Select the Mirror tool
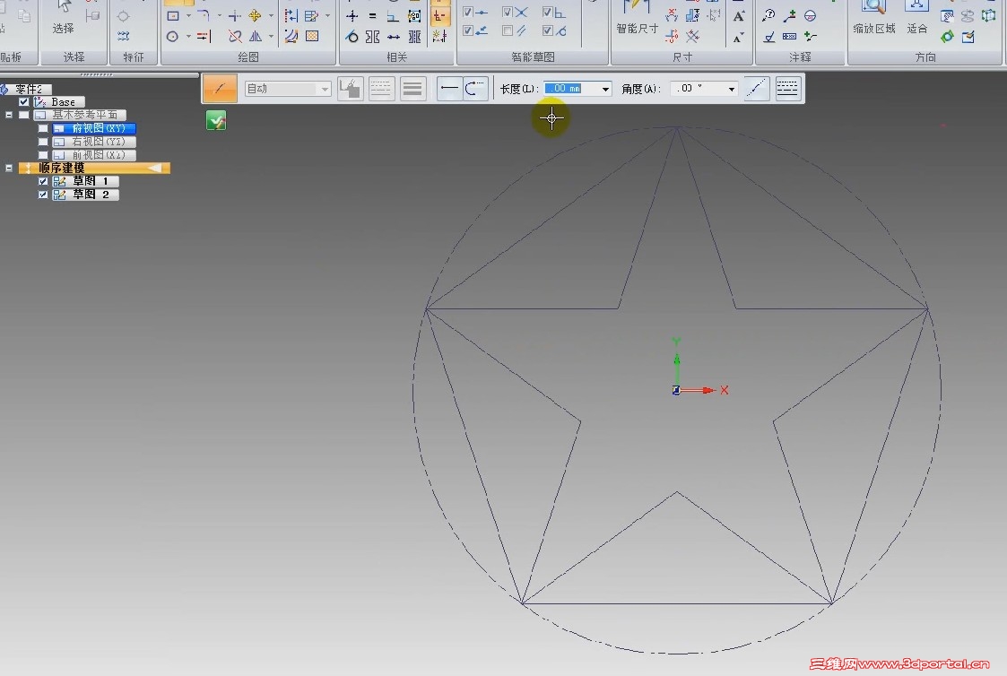This screenshot has width=1007, height=676. pyautogui.click(x=255, y=37)
